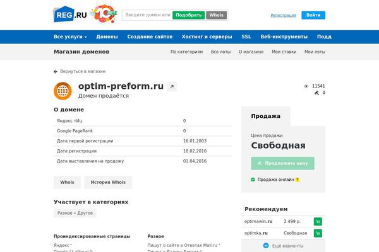379x252 pixels.
Task: Open О магазине page
Action: pyautogui.click(x=251, y=52)
